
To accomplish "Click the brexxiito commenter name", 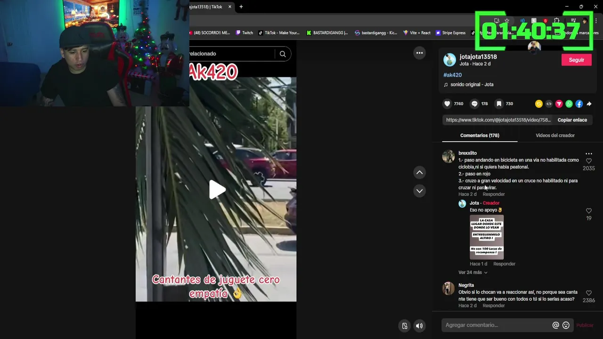I will click(x=467, y=153).
